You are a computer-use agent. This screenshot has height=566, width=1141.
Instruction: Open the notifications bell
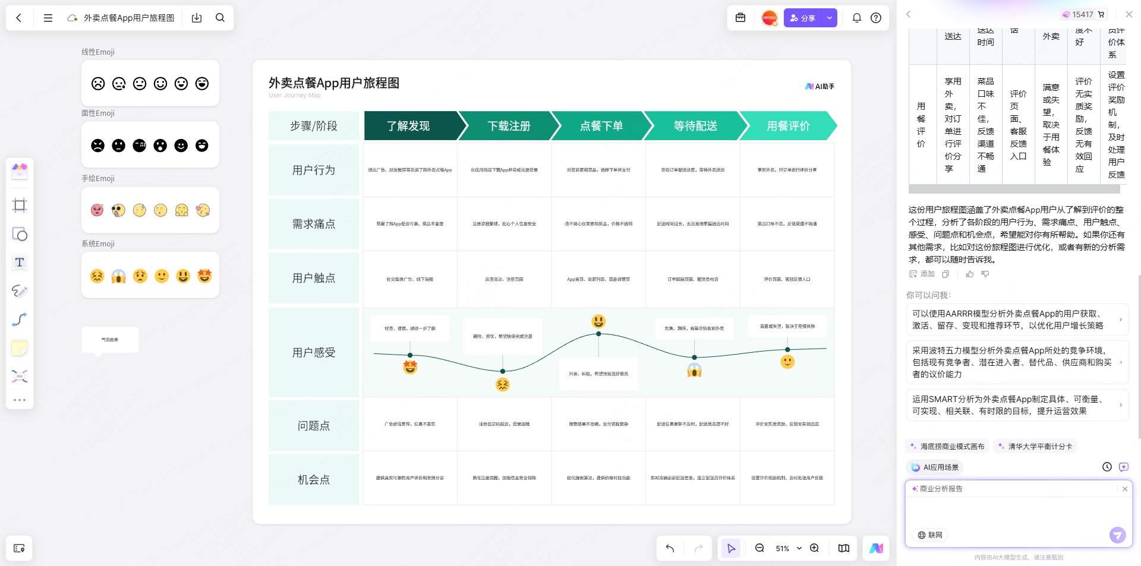click(x=857, y=18)
